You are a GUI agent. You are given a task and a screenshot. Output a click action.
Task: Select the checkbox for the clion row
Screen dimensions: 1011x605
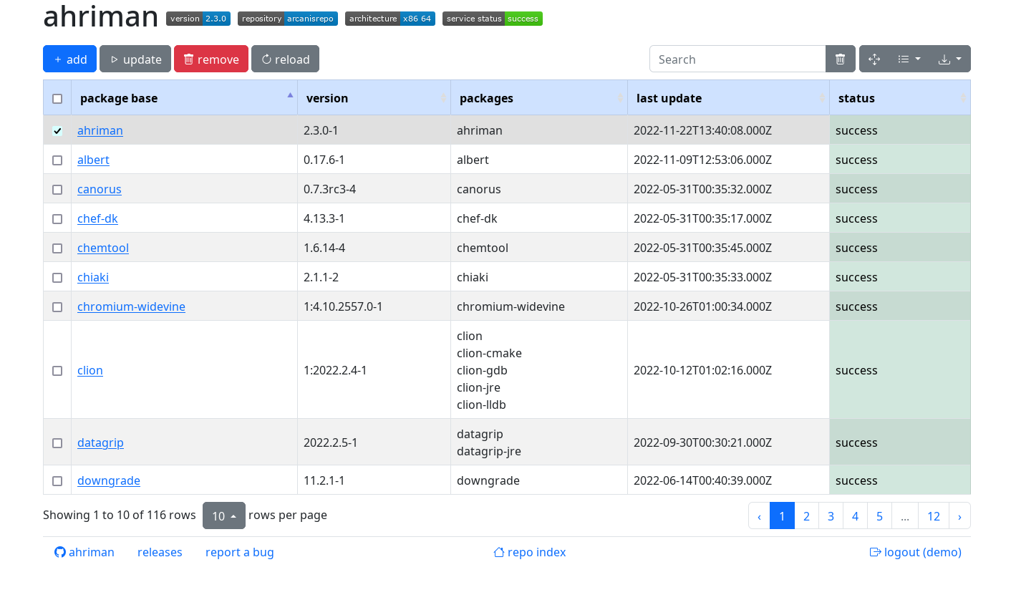tap(57, 370)
